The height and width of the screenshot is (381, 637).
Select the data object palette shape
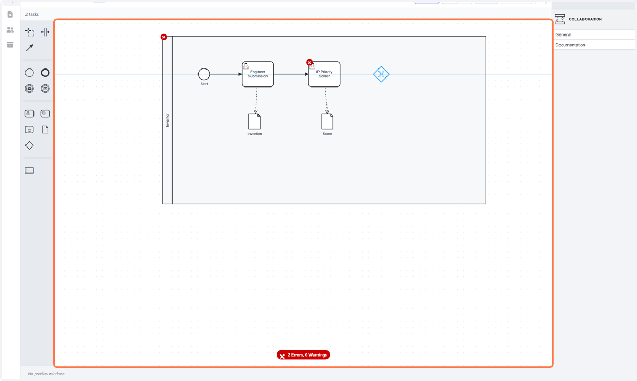click(x=45, y=129)
